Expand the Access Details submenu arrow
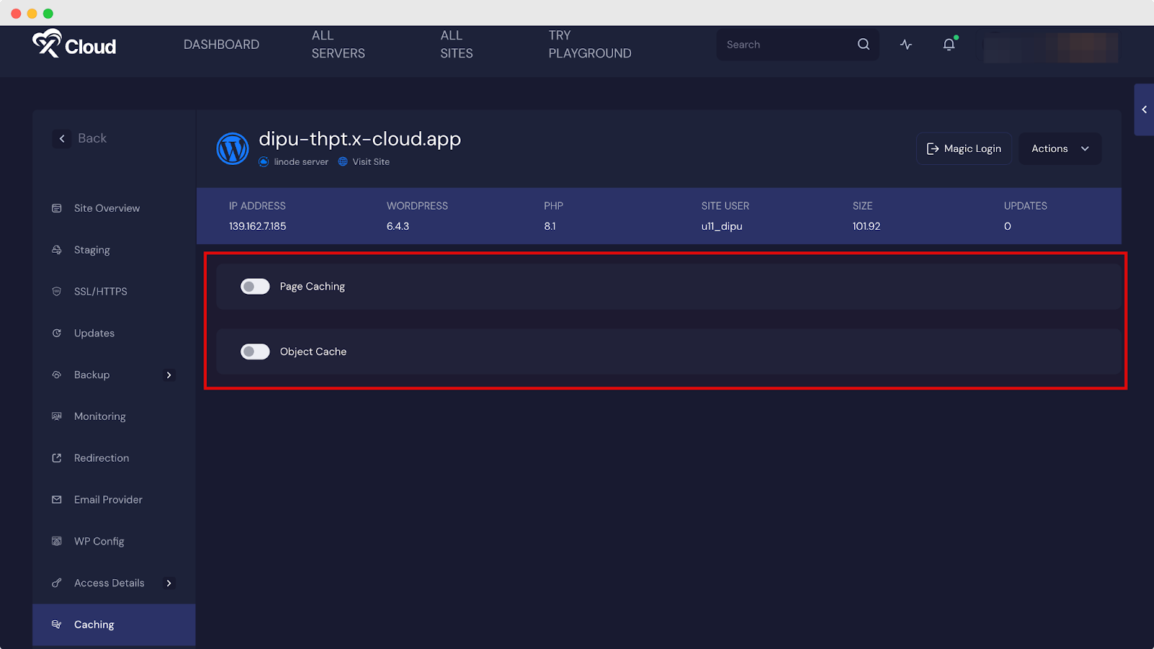Screen dimensions: 1154x649 (x=169, y=583)
